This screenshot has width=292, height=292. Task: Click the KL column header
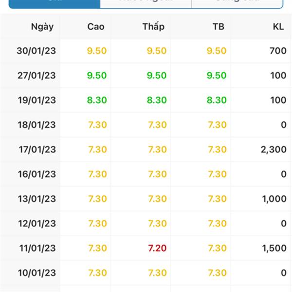[278, 27]
